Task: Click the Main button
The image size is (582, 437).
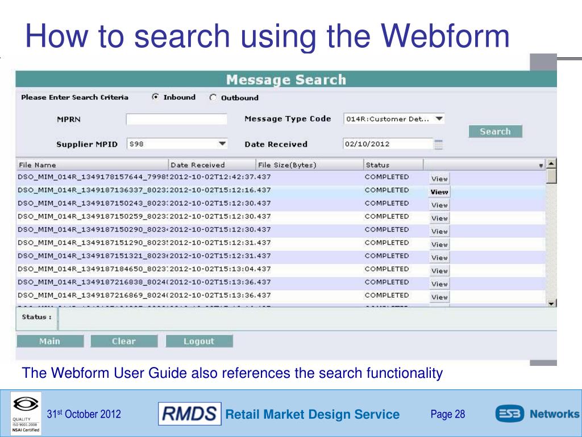Action: coord(50,341)
